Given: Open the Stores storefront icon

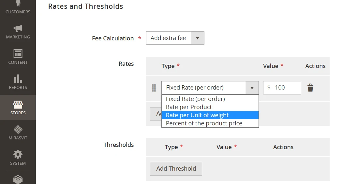Looking at the screenshot, I should [x=18, y=105].
